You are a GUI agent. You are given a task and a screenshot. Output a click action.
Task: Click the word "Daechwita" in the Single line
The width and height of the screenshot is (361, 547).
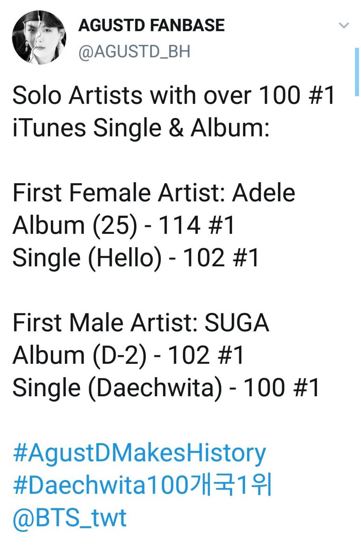[155, 388]
